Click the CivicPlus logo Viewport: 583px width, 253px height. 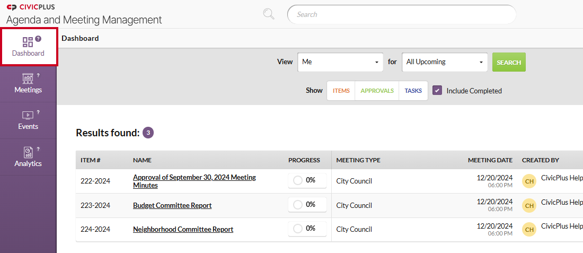coord(31,7)
